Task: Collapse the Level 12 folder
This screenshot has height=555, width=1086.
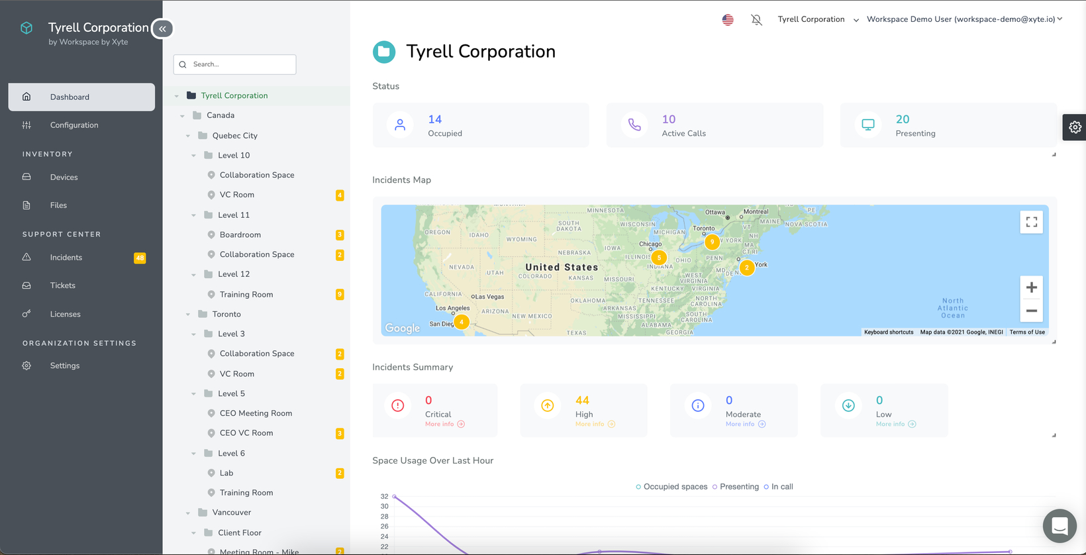Action: tap(193, 274)
